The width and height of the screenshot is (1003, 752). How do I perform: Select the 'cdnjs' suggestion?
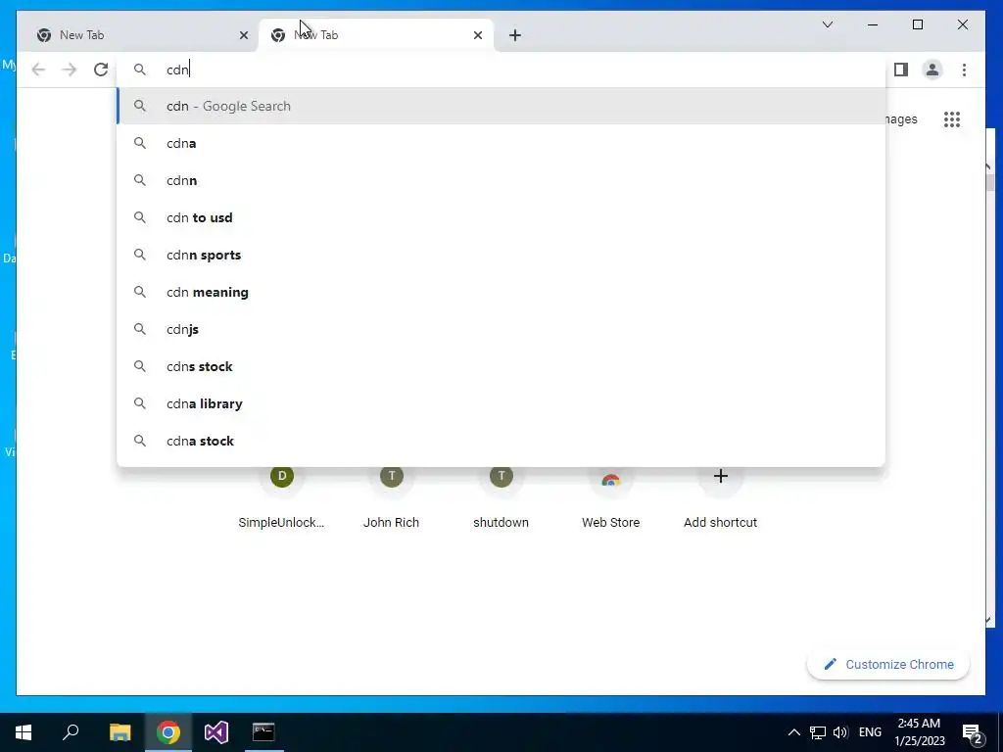[x=501, y=329]
